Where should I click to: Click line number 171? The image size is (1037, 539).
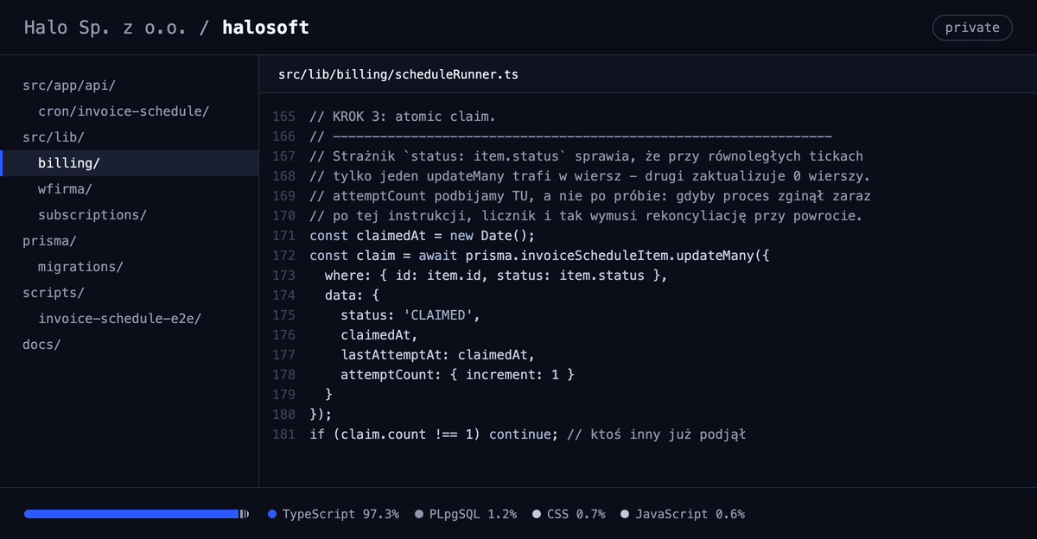283,236
